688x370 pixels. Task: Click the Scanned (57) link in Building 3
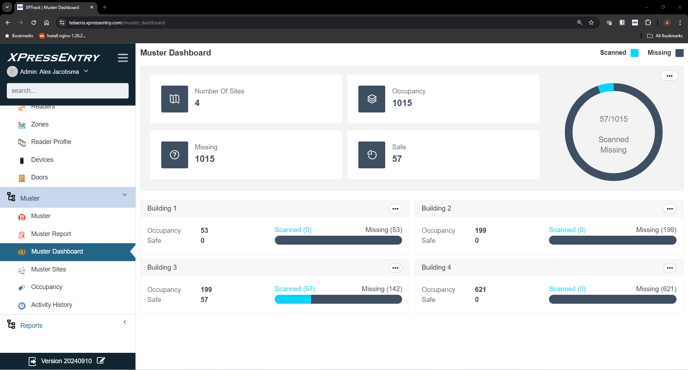[x=295, y=289]
